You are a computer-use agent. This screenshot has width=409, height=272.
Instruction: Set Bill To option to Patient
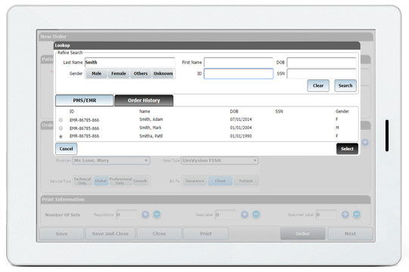pyautogui.click(x=245, y=181)
